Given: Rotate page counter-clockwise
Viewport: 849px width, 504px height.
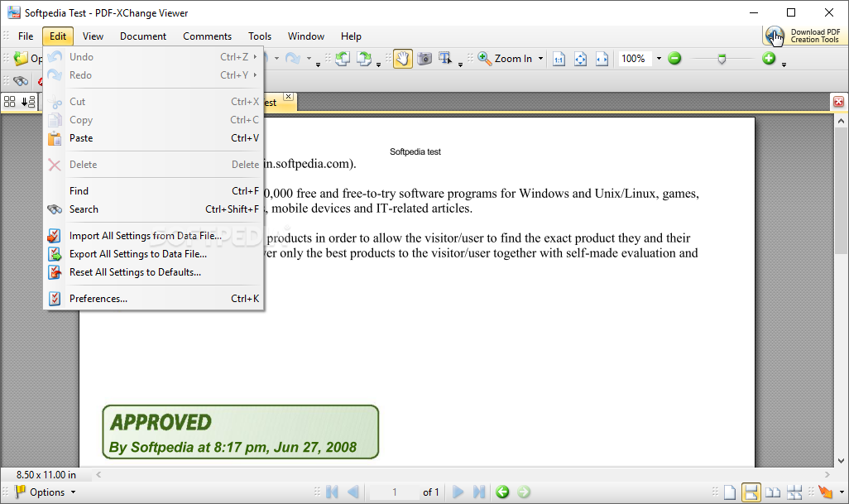Looking at the screenshot, I should [x=343, y=59].
